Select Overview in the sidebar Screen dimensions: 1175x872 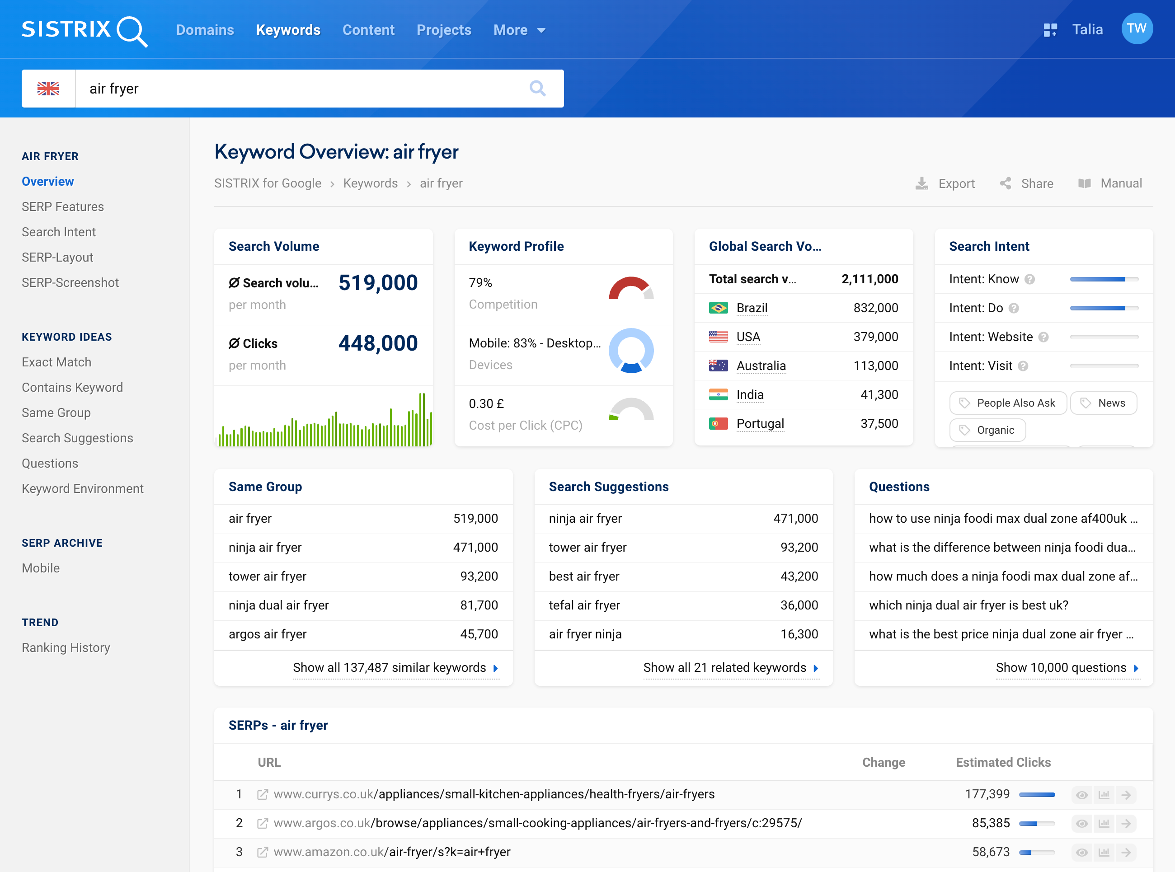(48, 182)
